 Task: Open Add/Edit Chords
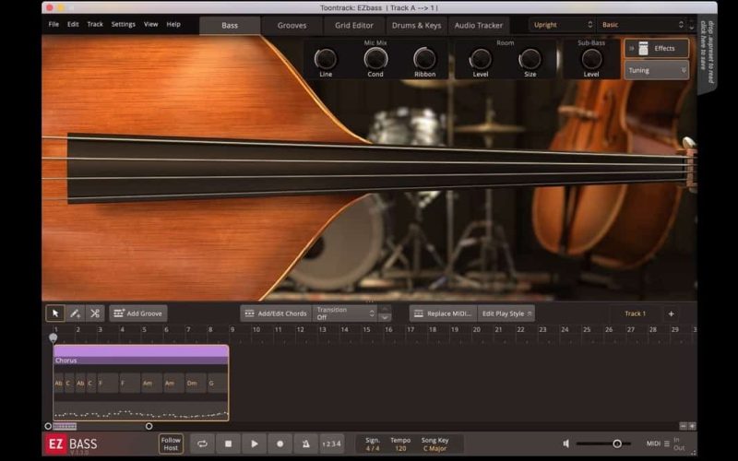click(276, 313)
